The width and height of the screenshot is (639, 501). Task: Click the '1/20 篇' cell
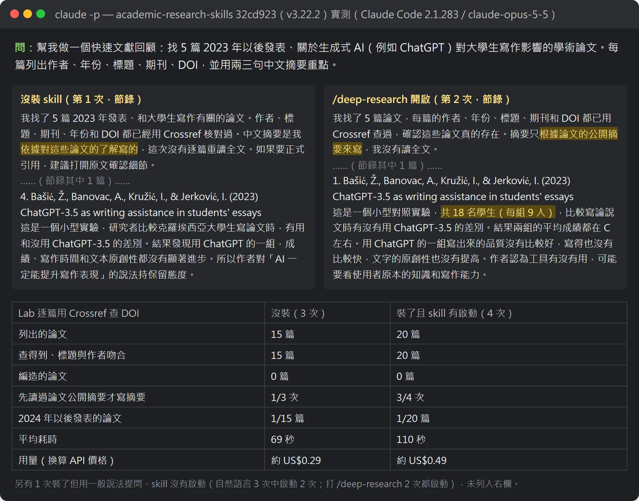(413, 418)
